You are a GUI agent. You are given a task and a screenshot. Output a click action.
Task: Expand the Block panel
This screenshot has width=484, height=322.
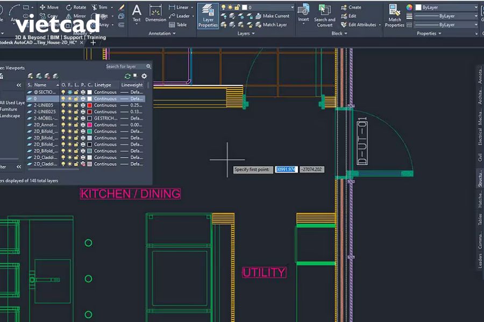pos(339,33)
